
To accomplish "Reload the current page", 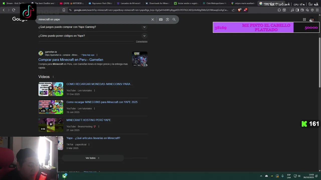I will click(x=14, y=10).
